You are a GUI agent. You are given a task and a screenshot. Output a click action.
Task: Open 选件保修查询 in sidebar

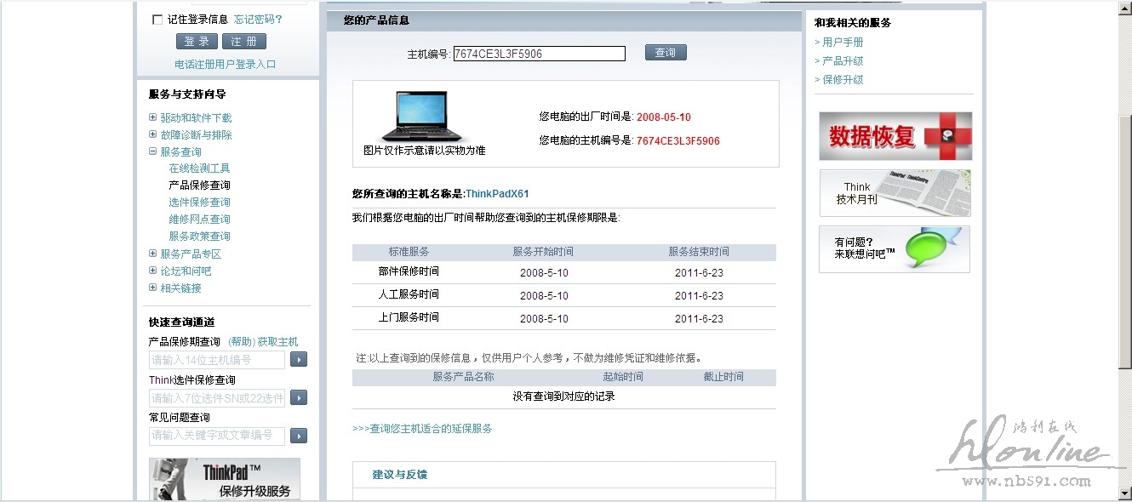pyautogui.click(x=199, y=203)
